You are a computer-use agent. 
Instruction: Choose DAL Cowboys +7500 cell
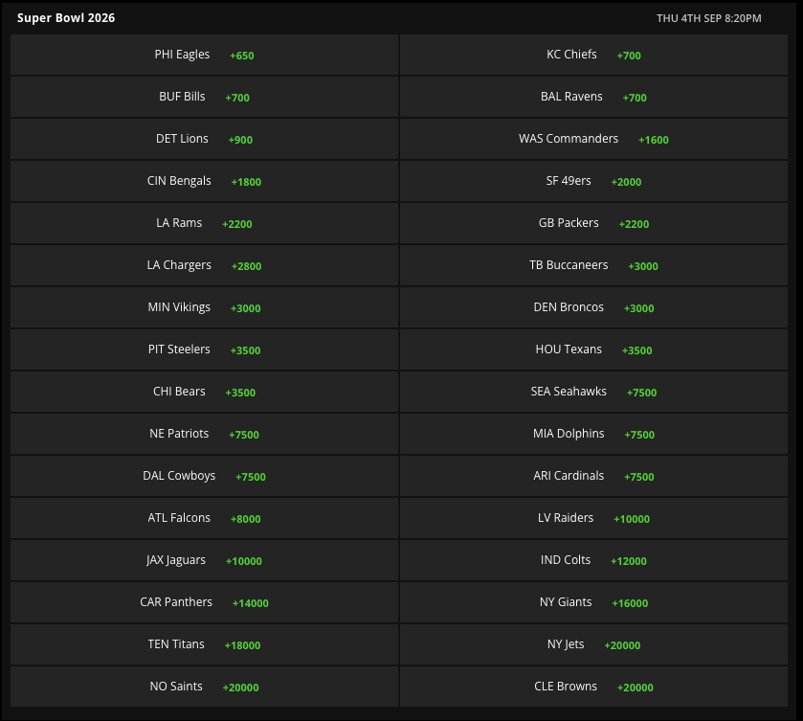204,476
